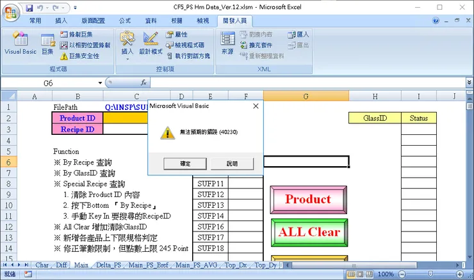Switch to the 公式 ribbon tab
The image size is (474, 280).
(x=125, y=20)
